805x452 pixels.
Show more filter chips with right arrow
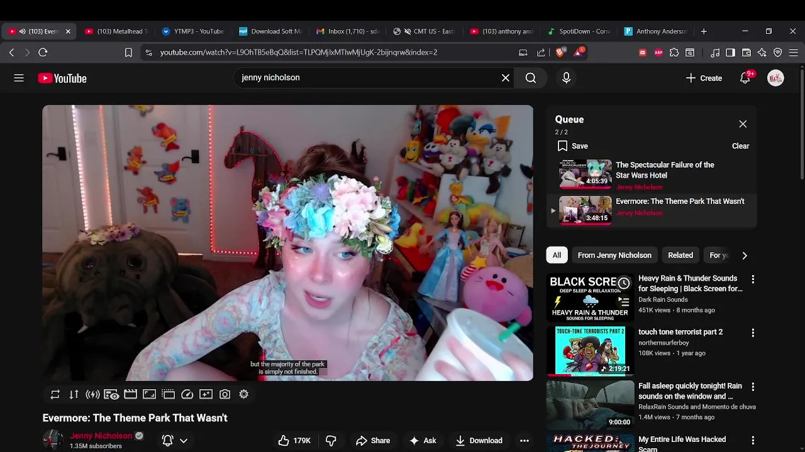pos(745,256)
